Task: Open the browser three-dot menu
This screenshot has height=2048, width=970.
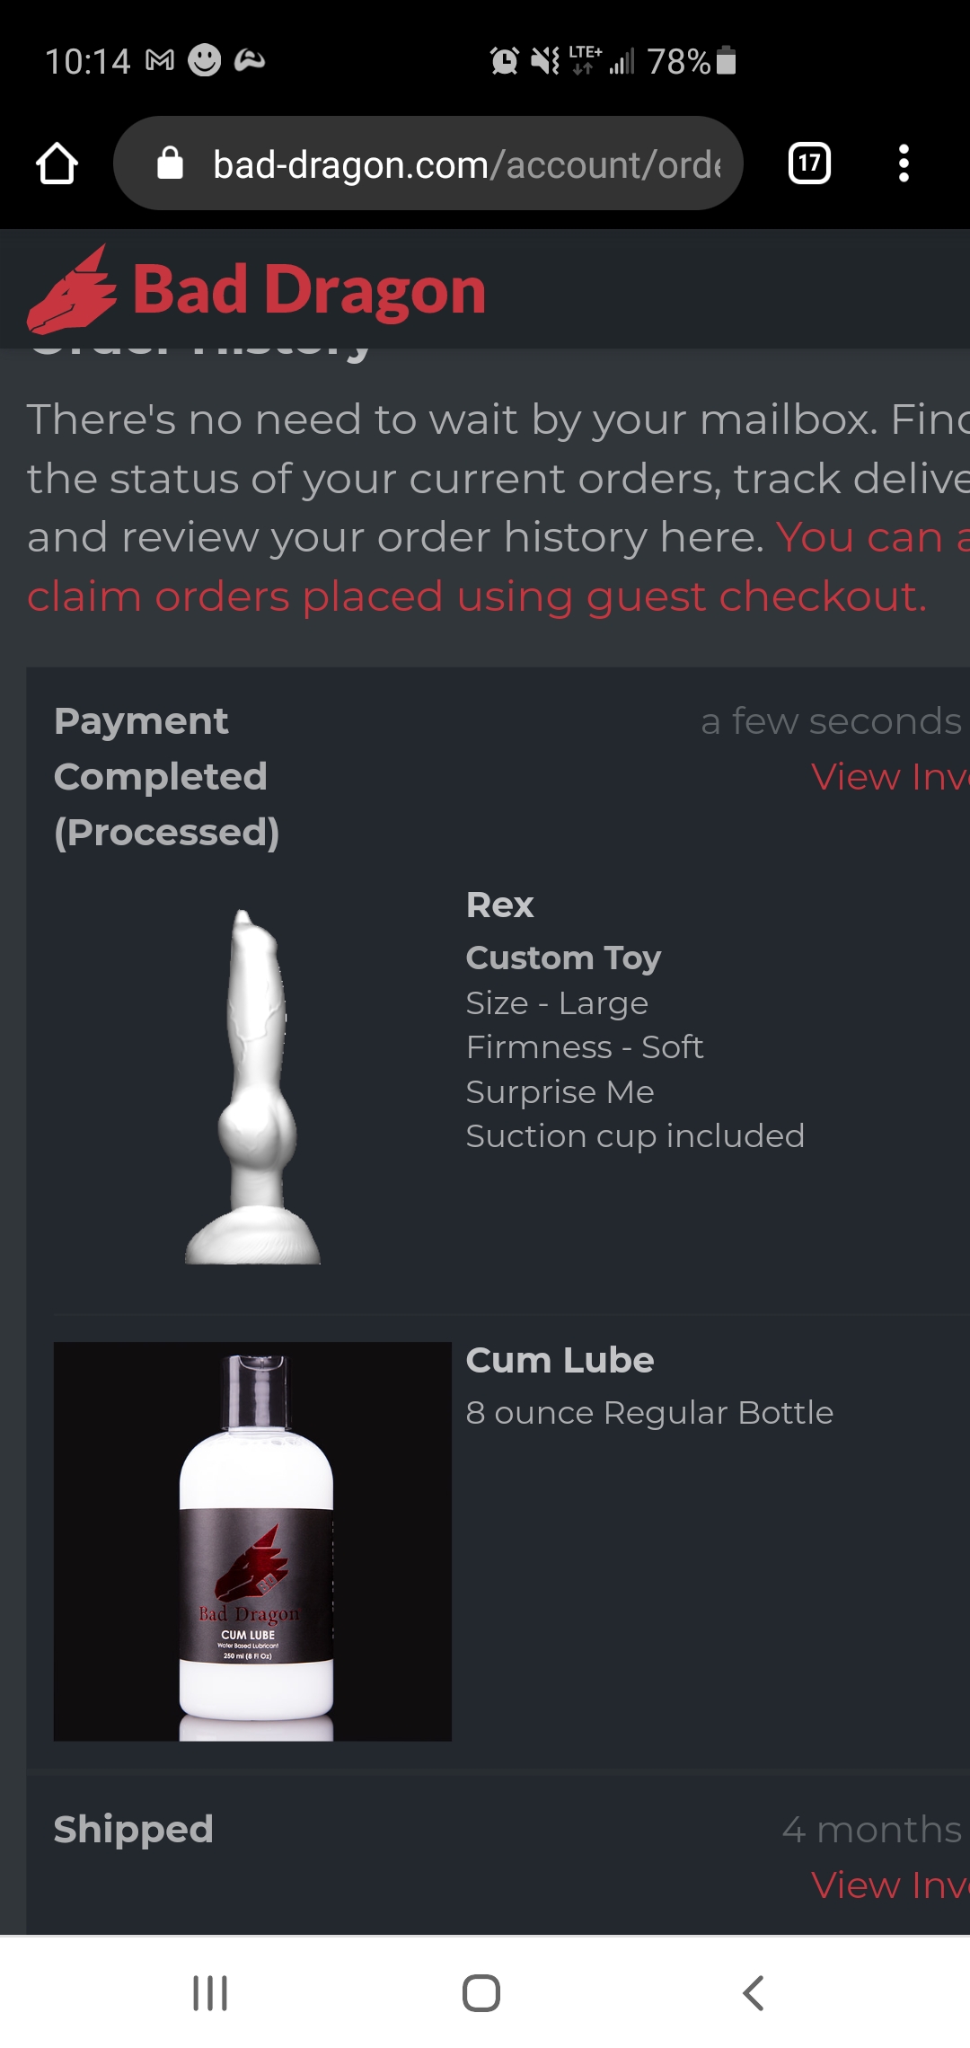Action: [904, 163]
